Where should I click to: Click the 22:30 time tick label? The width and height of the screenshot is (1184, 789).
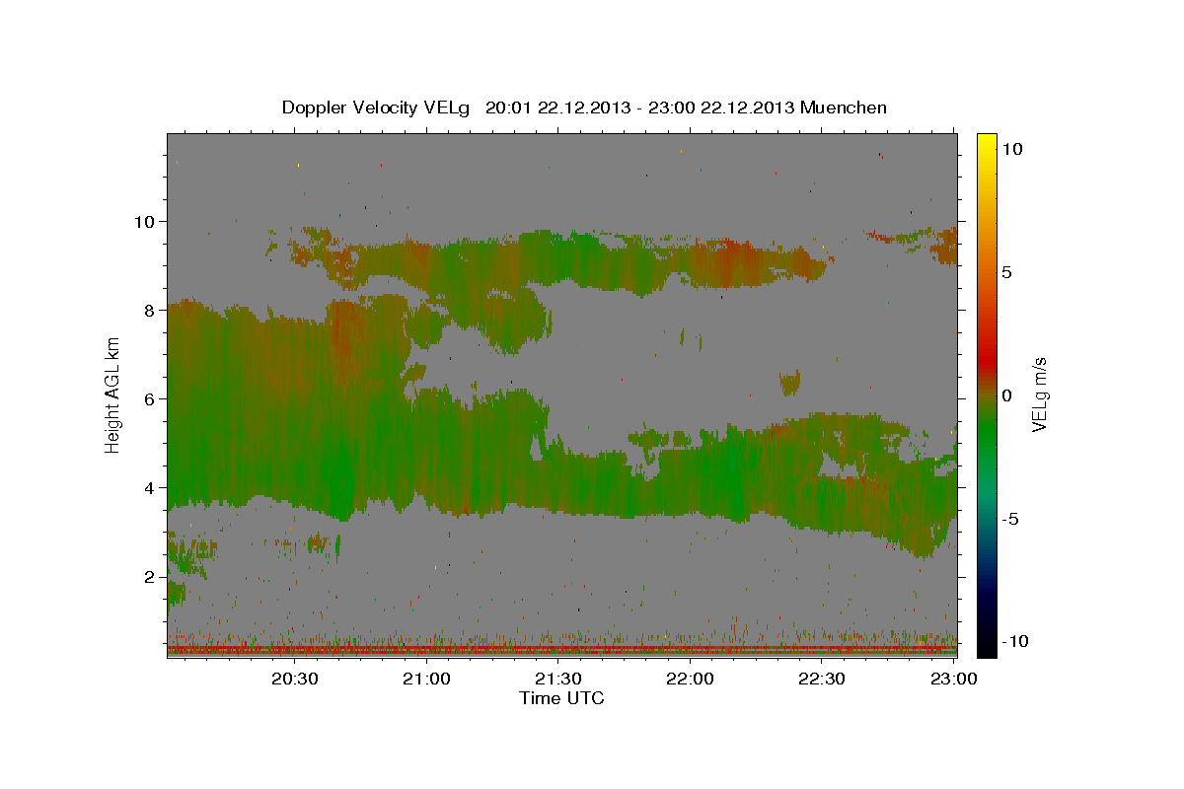pos(822,679)
